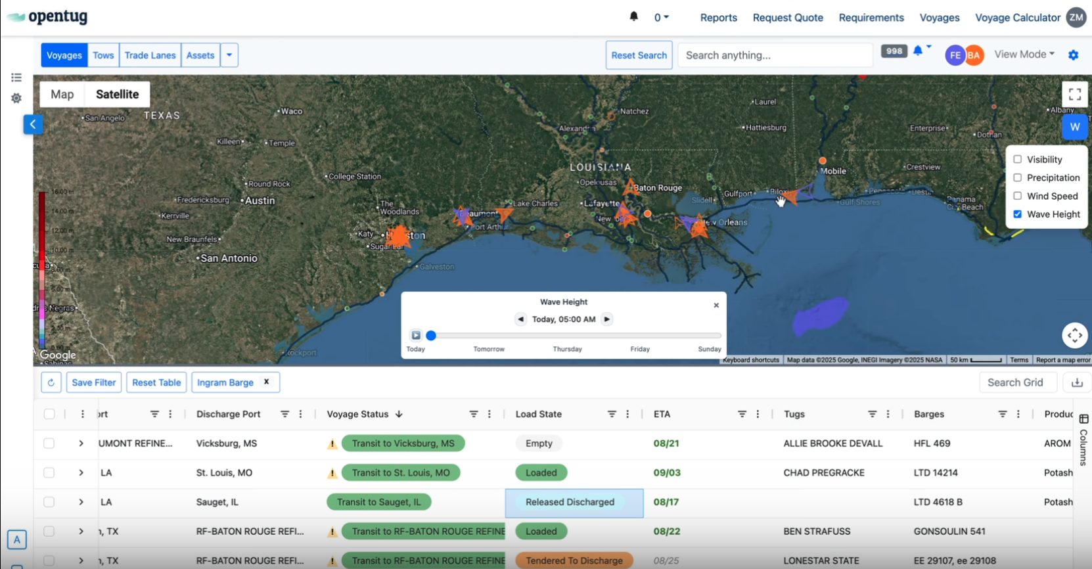
Task: Check the BEN STRAFUSS row checkbox
Action: pyautogui.click(x=49, y=531)
